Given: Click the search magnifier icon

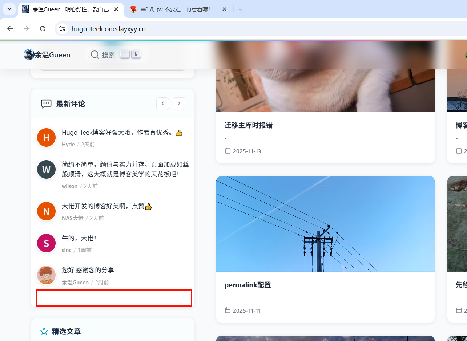Looking at the screenshot, I should 95,54.
